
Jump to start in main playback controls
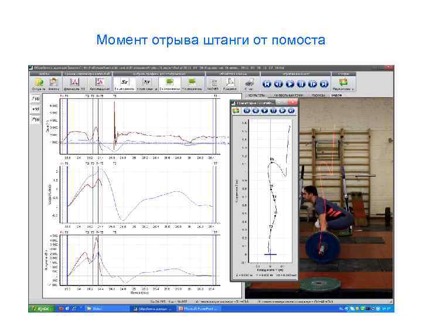(x=267, y=84)
